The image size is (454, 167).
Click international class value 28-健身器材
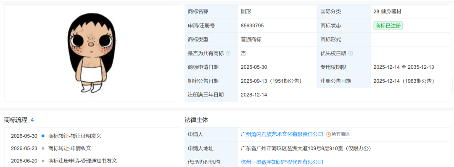click(x=388, y=12)
